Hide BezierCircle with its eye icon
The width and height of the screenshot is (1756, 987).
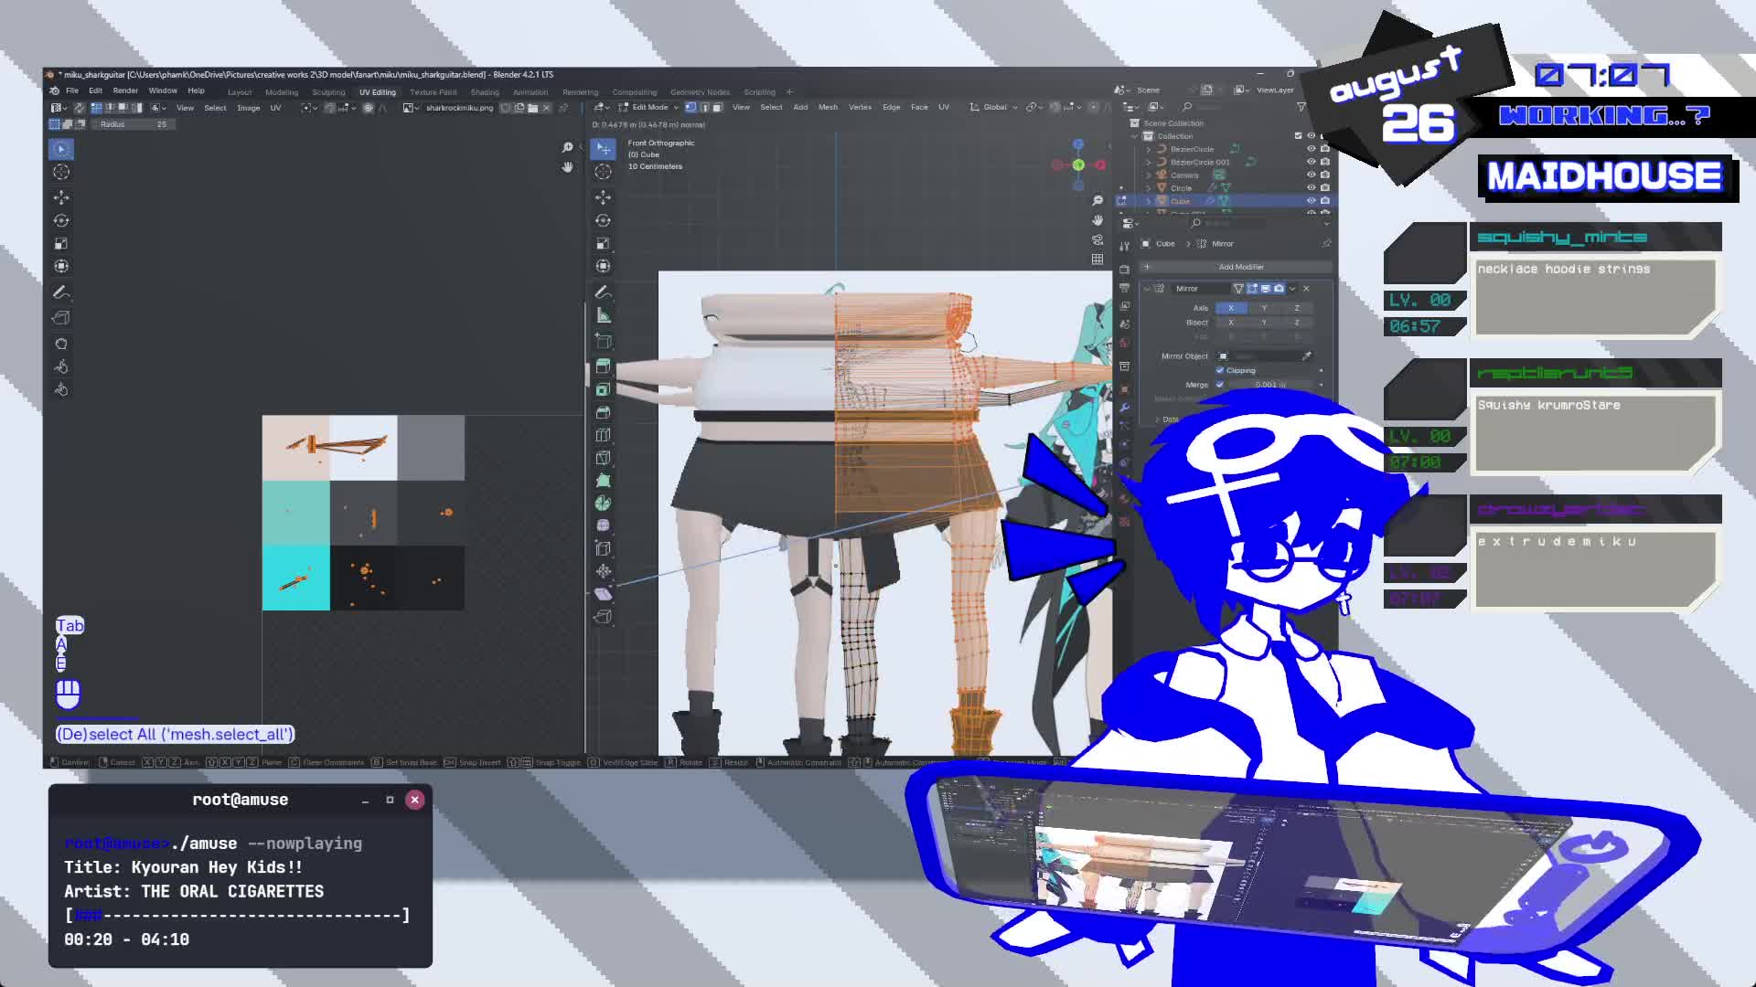pyautogui.click(x=1311, y=149)
